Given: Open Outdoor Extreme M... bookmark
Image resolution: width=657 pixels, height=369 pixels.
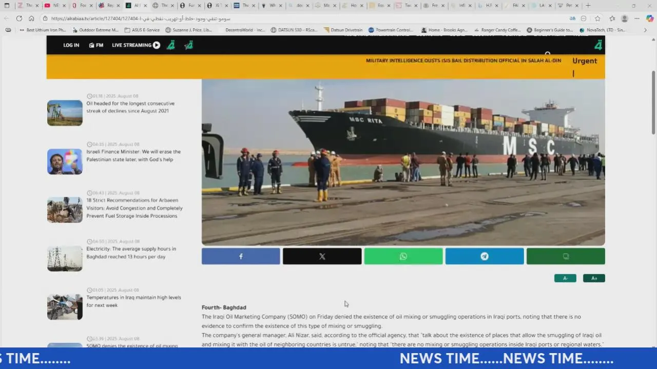Looking at the screenshot, I should tap(95, 30).
